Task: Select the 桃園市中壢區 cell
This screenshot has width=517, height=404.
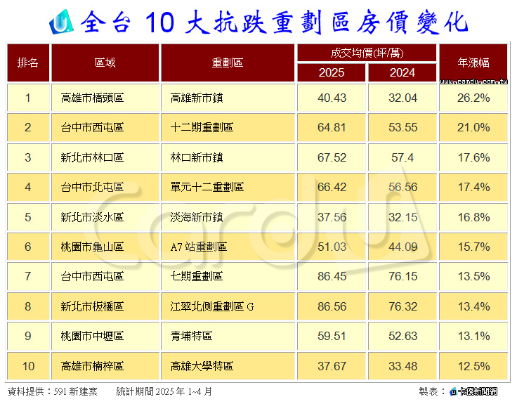Action: (x=105, y=336)
